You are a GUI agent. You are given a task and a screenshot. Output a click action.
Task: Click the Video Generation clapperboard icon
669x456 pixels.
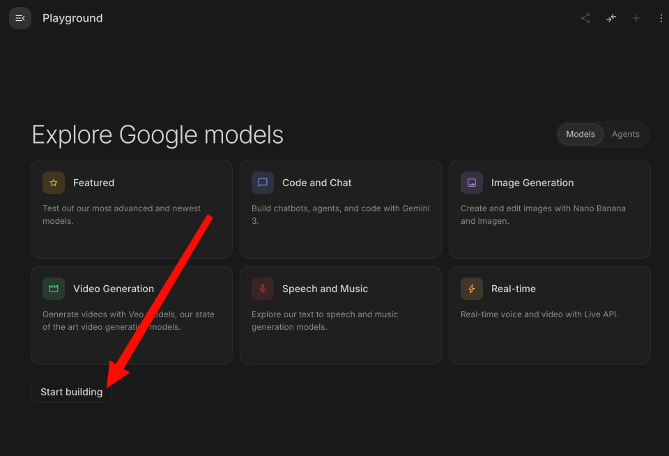54,289
